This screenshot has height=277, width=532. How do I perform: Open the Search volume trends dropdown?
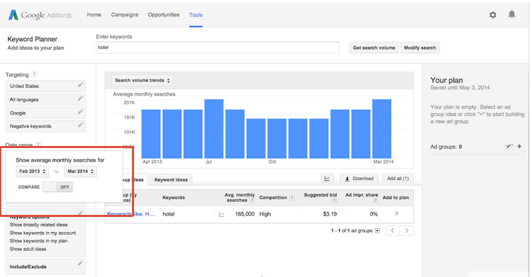pos(142,81)
